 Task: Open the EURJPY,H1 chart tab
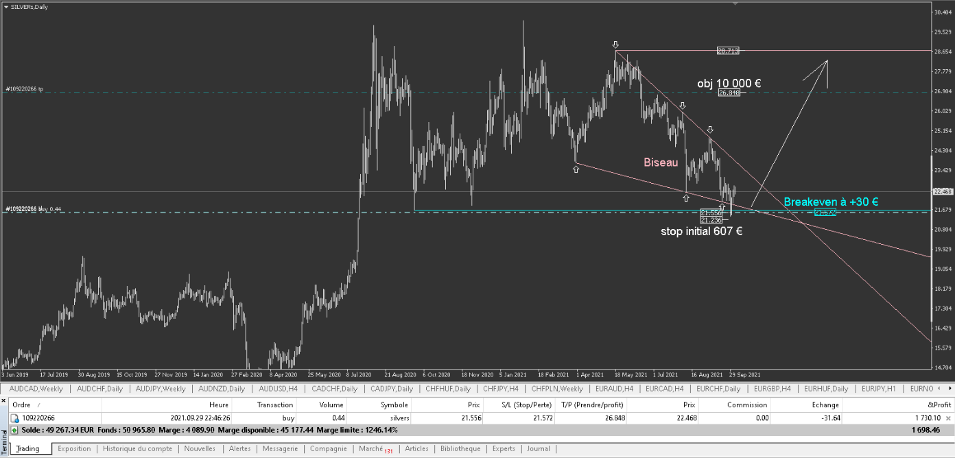[879, 389]
